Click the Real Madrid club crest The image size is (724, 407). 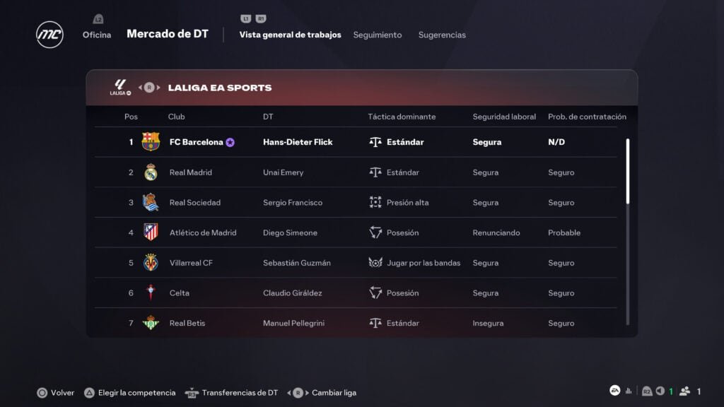click(x=151, y=172)
